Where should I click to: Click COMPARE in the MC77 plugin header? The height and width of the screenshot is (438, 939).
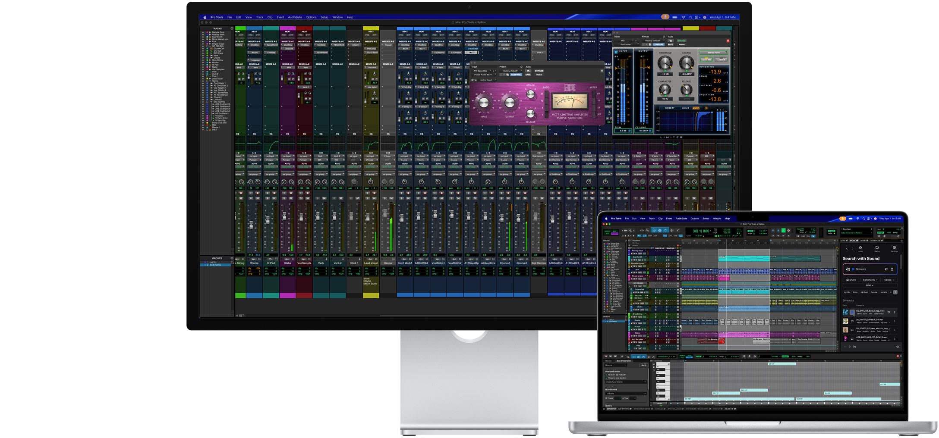[x=516, y=75]
